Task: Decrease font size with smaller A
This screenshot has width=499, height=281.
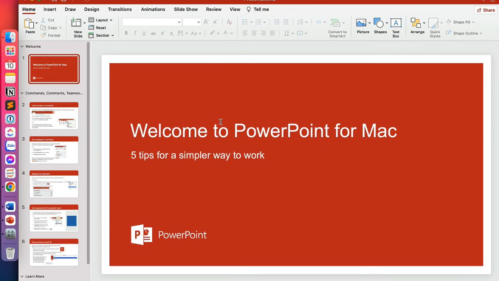Action: click(x=216, y=22)
